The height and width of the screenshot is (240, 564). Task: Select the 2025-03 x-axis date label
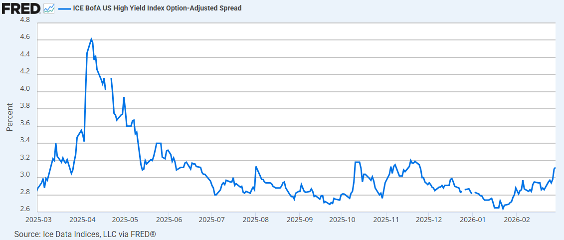point(38,219)
